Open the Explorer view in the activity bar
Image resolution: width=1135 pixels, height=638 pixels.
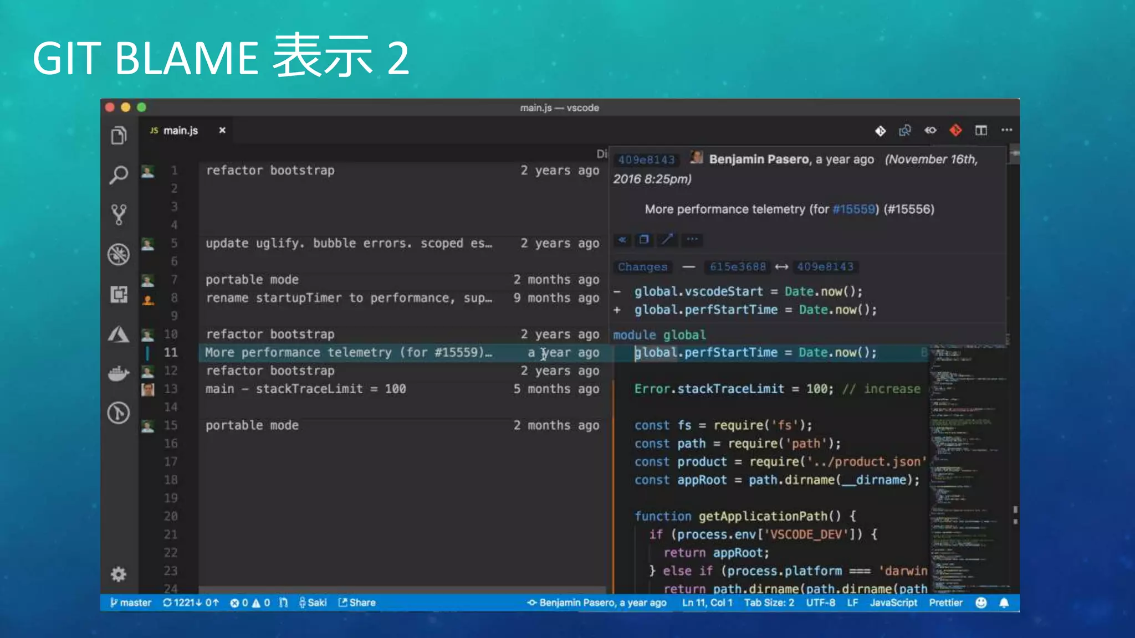(x=119, y=136)
